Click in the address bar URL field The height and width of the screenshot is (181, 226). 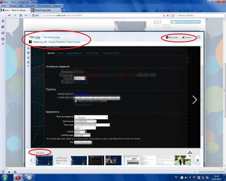(x=101, y=15)
